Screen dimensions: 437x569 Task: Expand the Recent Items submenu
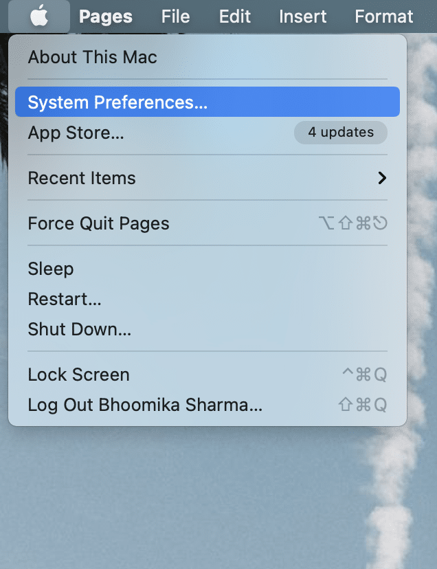coord(82,178)
